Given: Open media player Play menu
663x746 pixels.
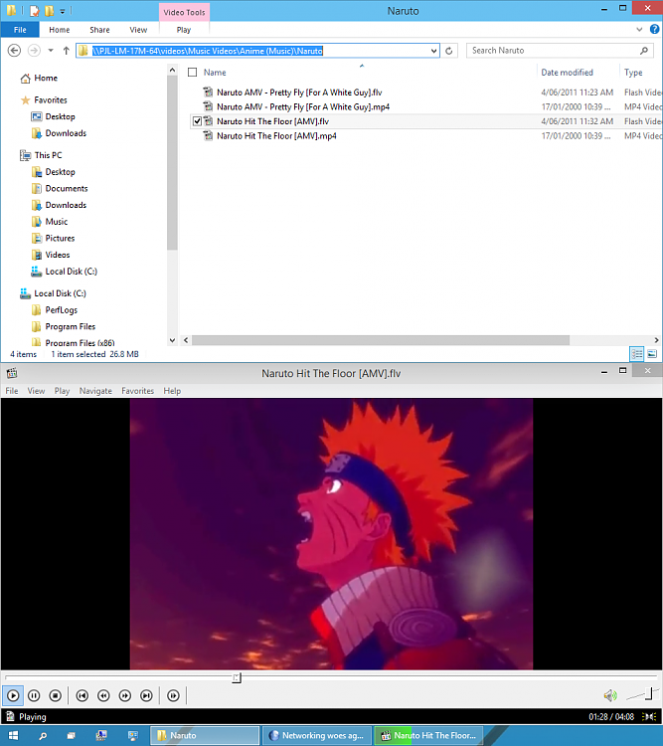Looking at the screenshot, I should (x=62, y=391).
